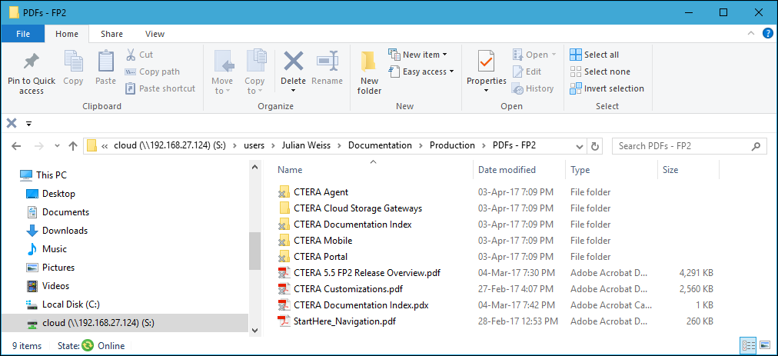Screen dimensions: 778x356
Task: Expand address bar previous locations dropdown
Action: (x=579, y=146)
